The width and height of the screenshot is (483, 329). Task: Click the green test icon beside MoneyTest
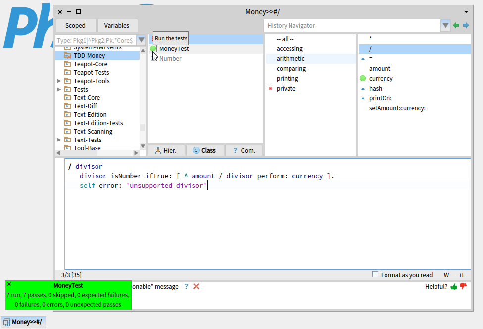[x=153, y=49]
